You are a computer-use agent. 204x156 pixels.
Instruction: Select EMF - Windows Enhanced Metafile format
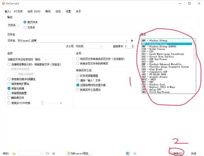tap(166, 64)
